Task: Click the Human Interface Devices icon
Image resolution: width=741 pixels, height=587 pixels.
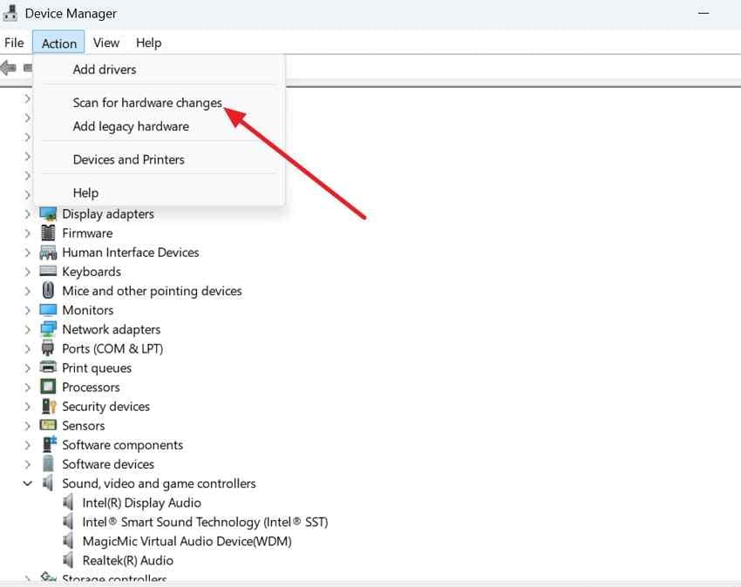Action: point(48,253)
